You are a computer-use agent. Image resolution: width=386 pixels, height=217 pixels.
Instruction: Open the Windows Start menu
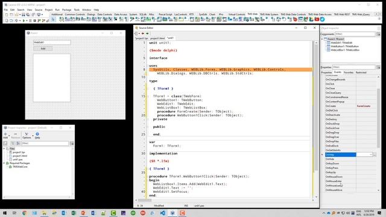(x=5, y=213)
